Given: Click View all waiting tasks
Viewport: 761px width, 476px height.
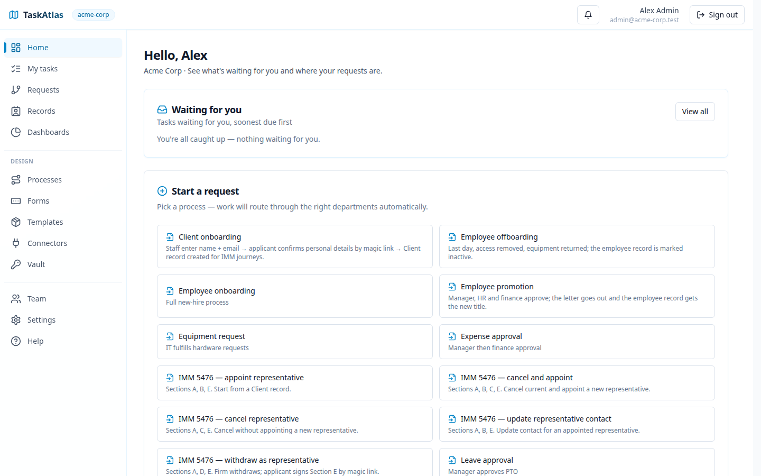Looking at the screenshot, I should tap(695, 112).
